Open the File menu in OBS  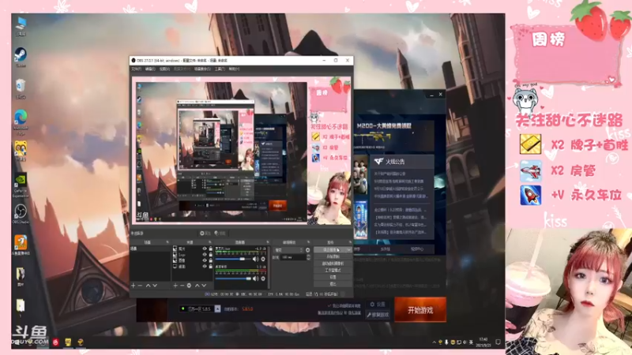(136, 69)
